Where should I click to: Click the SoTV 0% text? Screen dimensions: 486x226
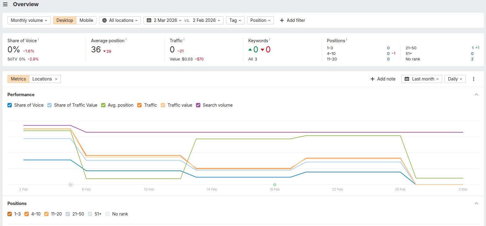tap(16, 59)
